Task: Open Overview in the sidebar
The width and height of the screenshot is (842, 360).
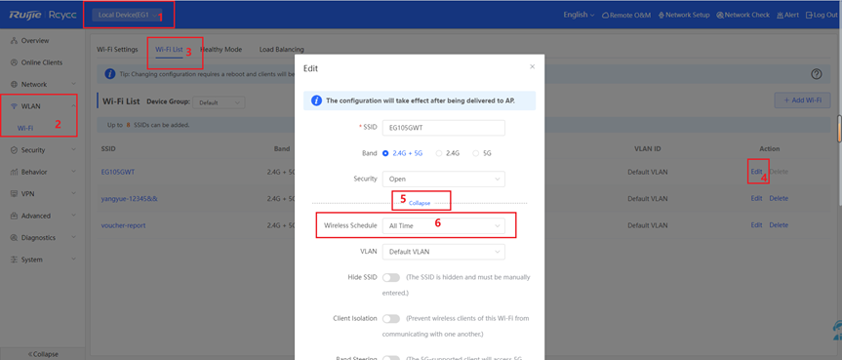Action: click(35, 41)
